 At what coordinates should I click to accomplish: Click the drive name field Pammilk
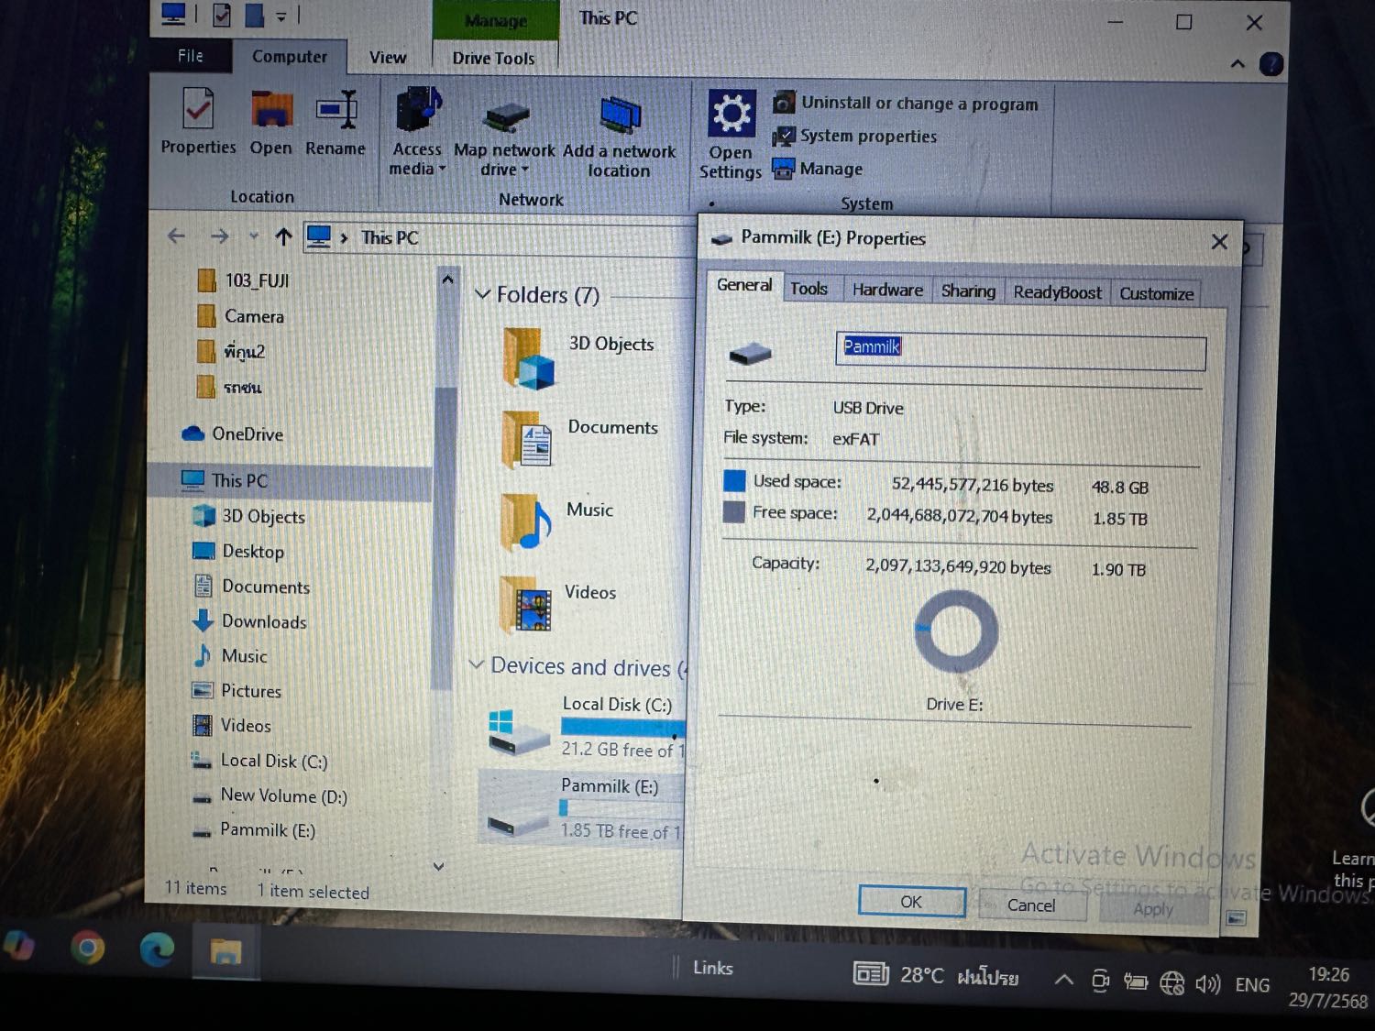click(x=1020, y=350)
